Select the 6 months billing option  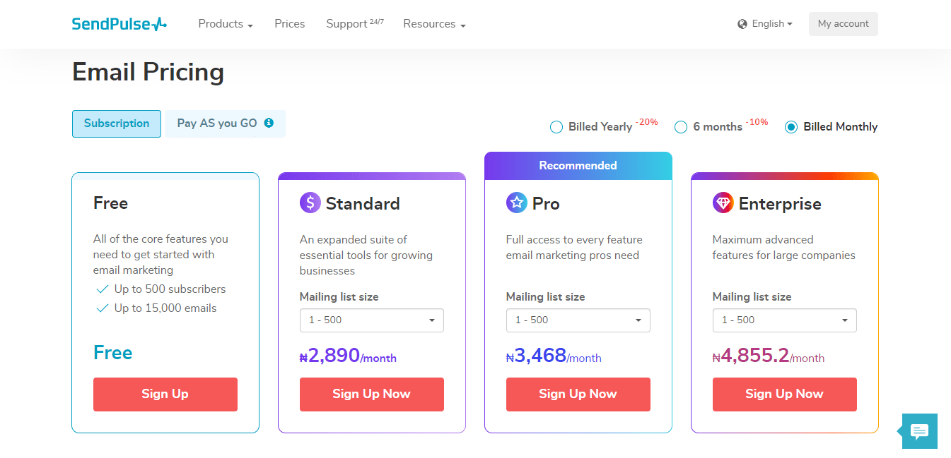[681, 127]
